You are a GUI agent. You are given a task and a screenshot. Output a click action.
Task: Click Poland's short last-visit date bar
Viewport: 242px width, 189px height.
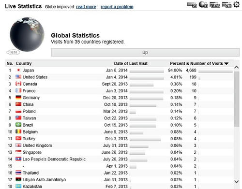pyautogui.click(x=133, y=112)
